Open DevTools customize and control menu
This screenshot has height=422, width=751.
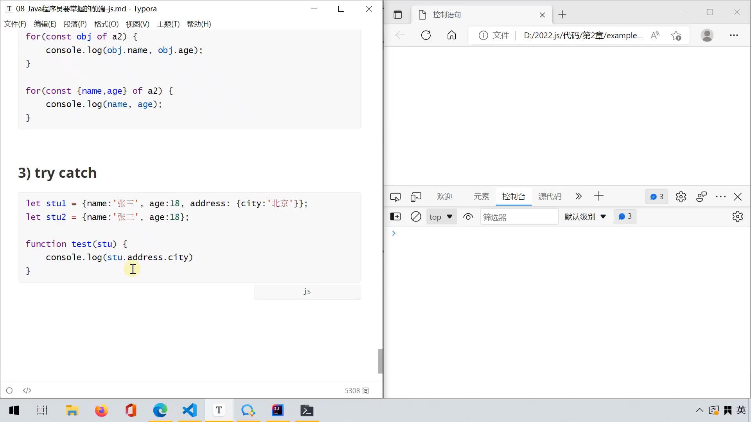point(720,197)
